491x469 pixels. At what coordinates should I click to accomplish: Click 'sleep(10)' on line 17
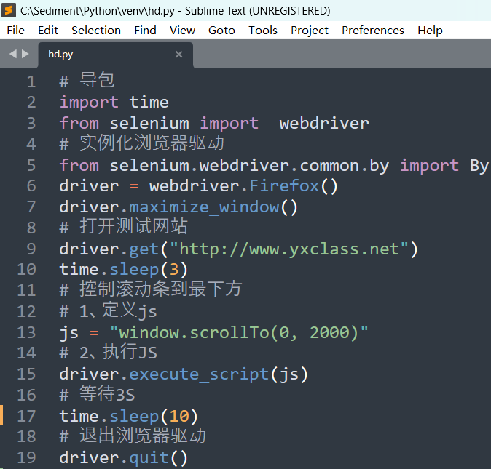(154, 417)
